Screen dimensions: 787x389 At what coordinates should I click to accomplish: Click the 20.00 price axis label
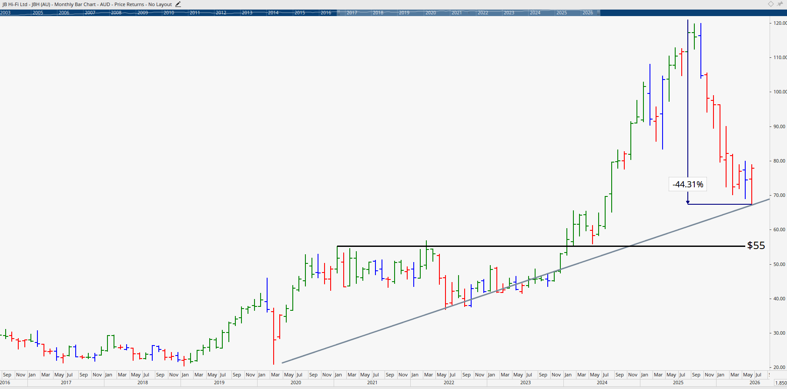[x=780, y=367]
